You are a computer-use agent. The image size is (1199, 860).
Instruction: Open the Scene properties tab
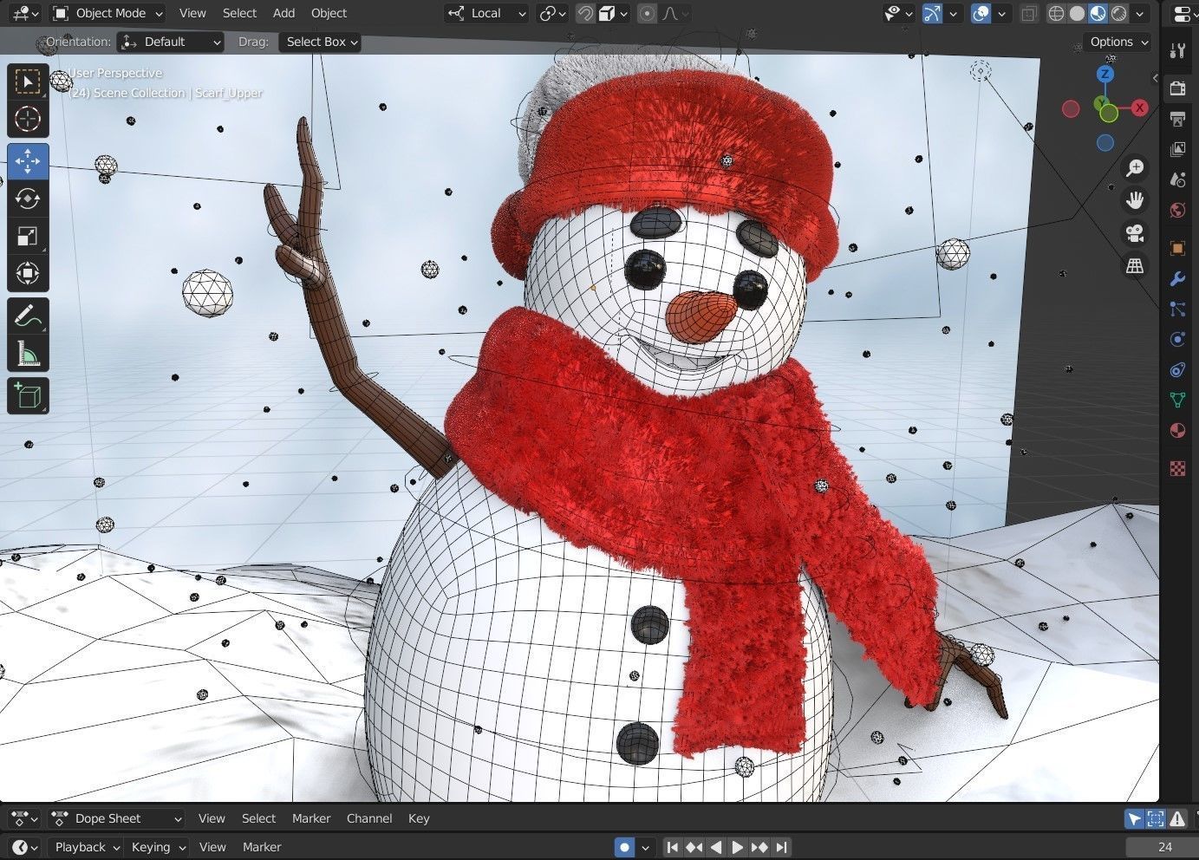pos(1177,179)
